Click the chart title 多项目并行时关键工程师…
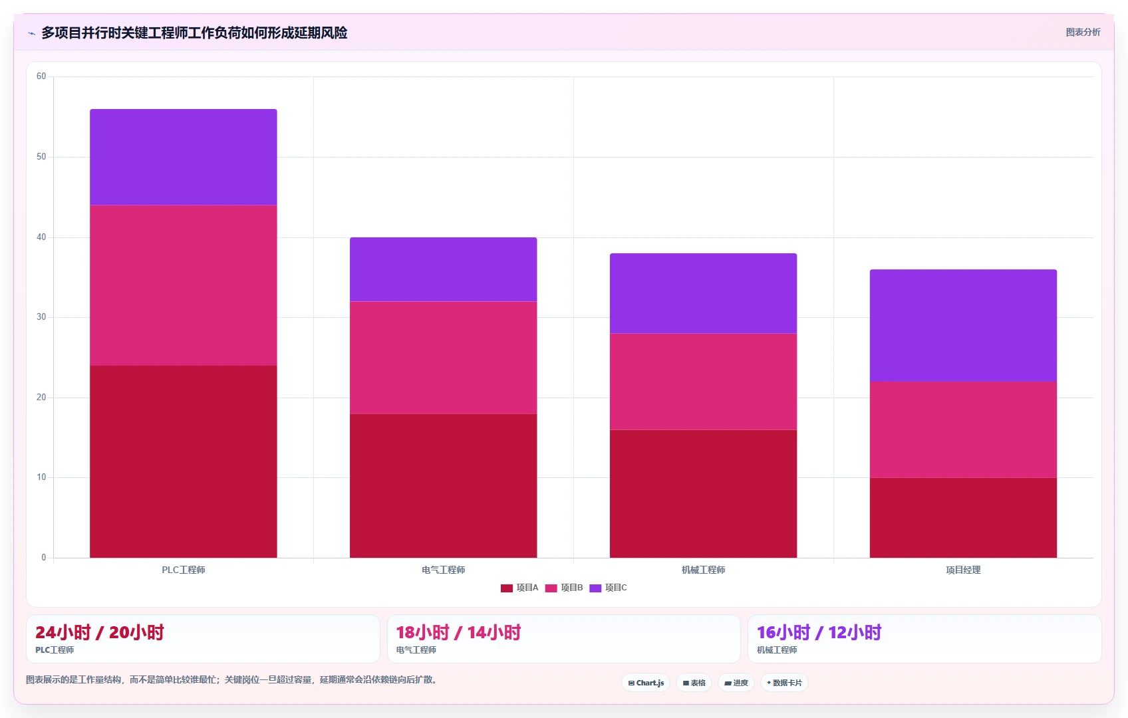Image resolution: width=1128 pixels, height=718 pixels. pyautogui.click(x=194, y=33)
